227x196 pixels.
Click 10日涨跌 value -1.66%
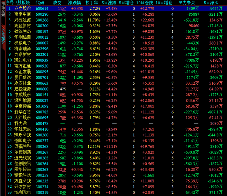tap(149, 175)
